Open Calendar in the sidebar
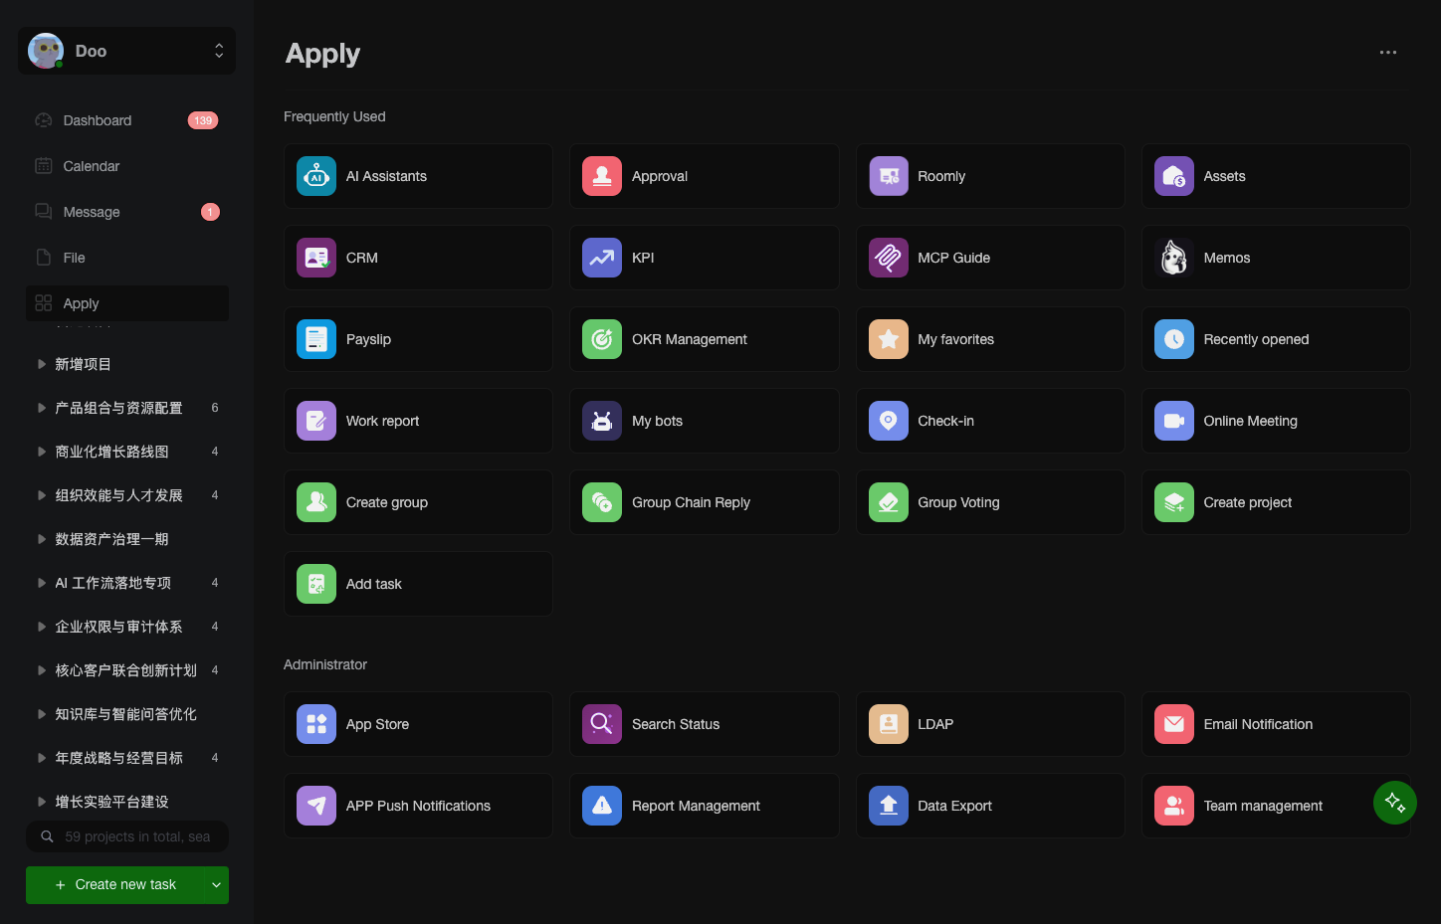The height and width of the screenshot is (924, 1441). 127,166
